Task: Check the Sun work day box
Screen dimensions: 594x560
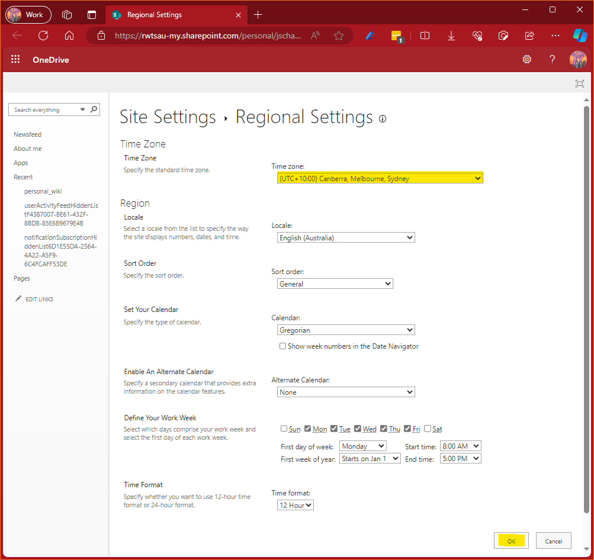Action: tap(284, 429)
